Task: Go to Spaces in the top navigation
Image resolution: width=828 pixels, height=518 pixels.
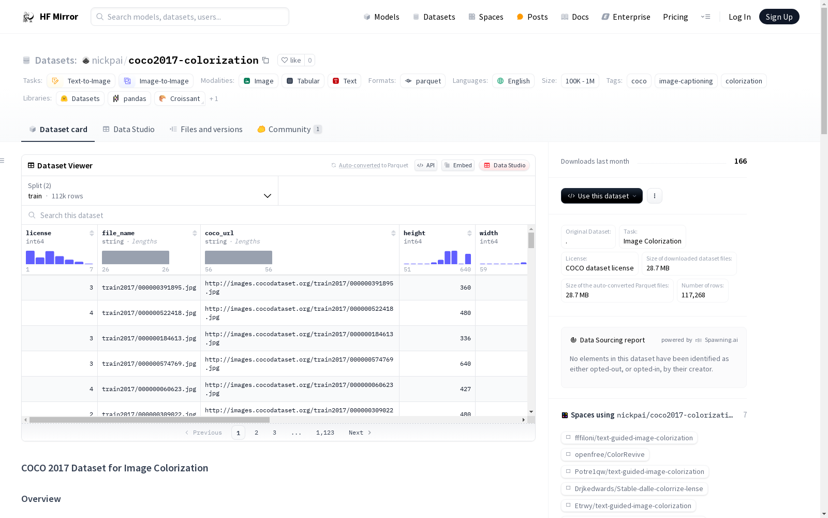Action: pos(485,17)
